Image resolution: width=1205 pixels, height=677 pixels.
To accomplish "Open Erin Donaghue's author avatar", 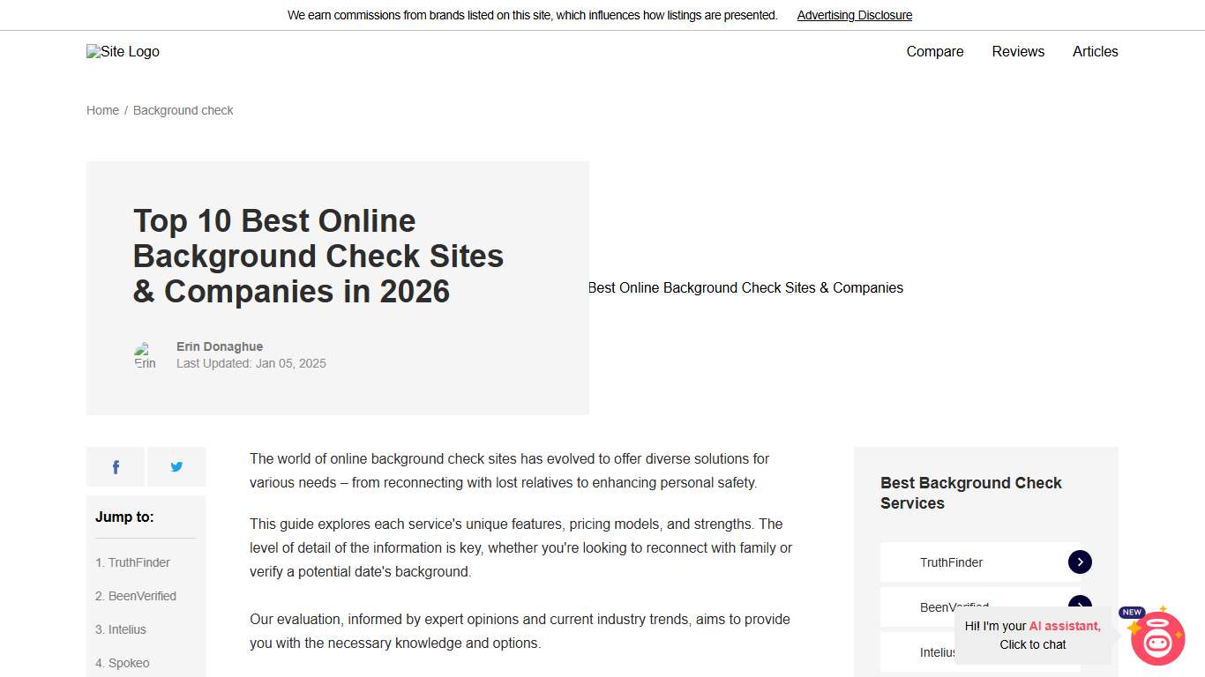I will [x=145, y=355].
